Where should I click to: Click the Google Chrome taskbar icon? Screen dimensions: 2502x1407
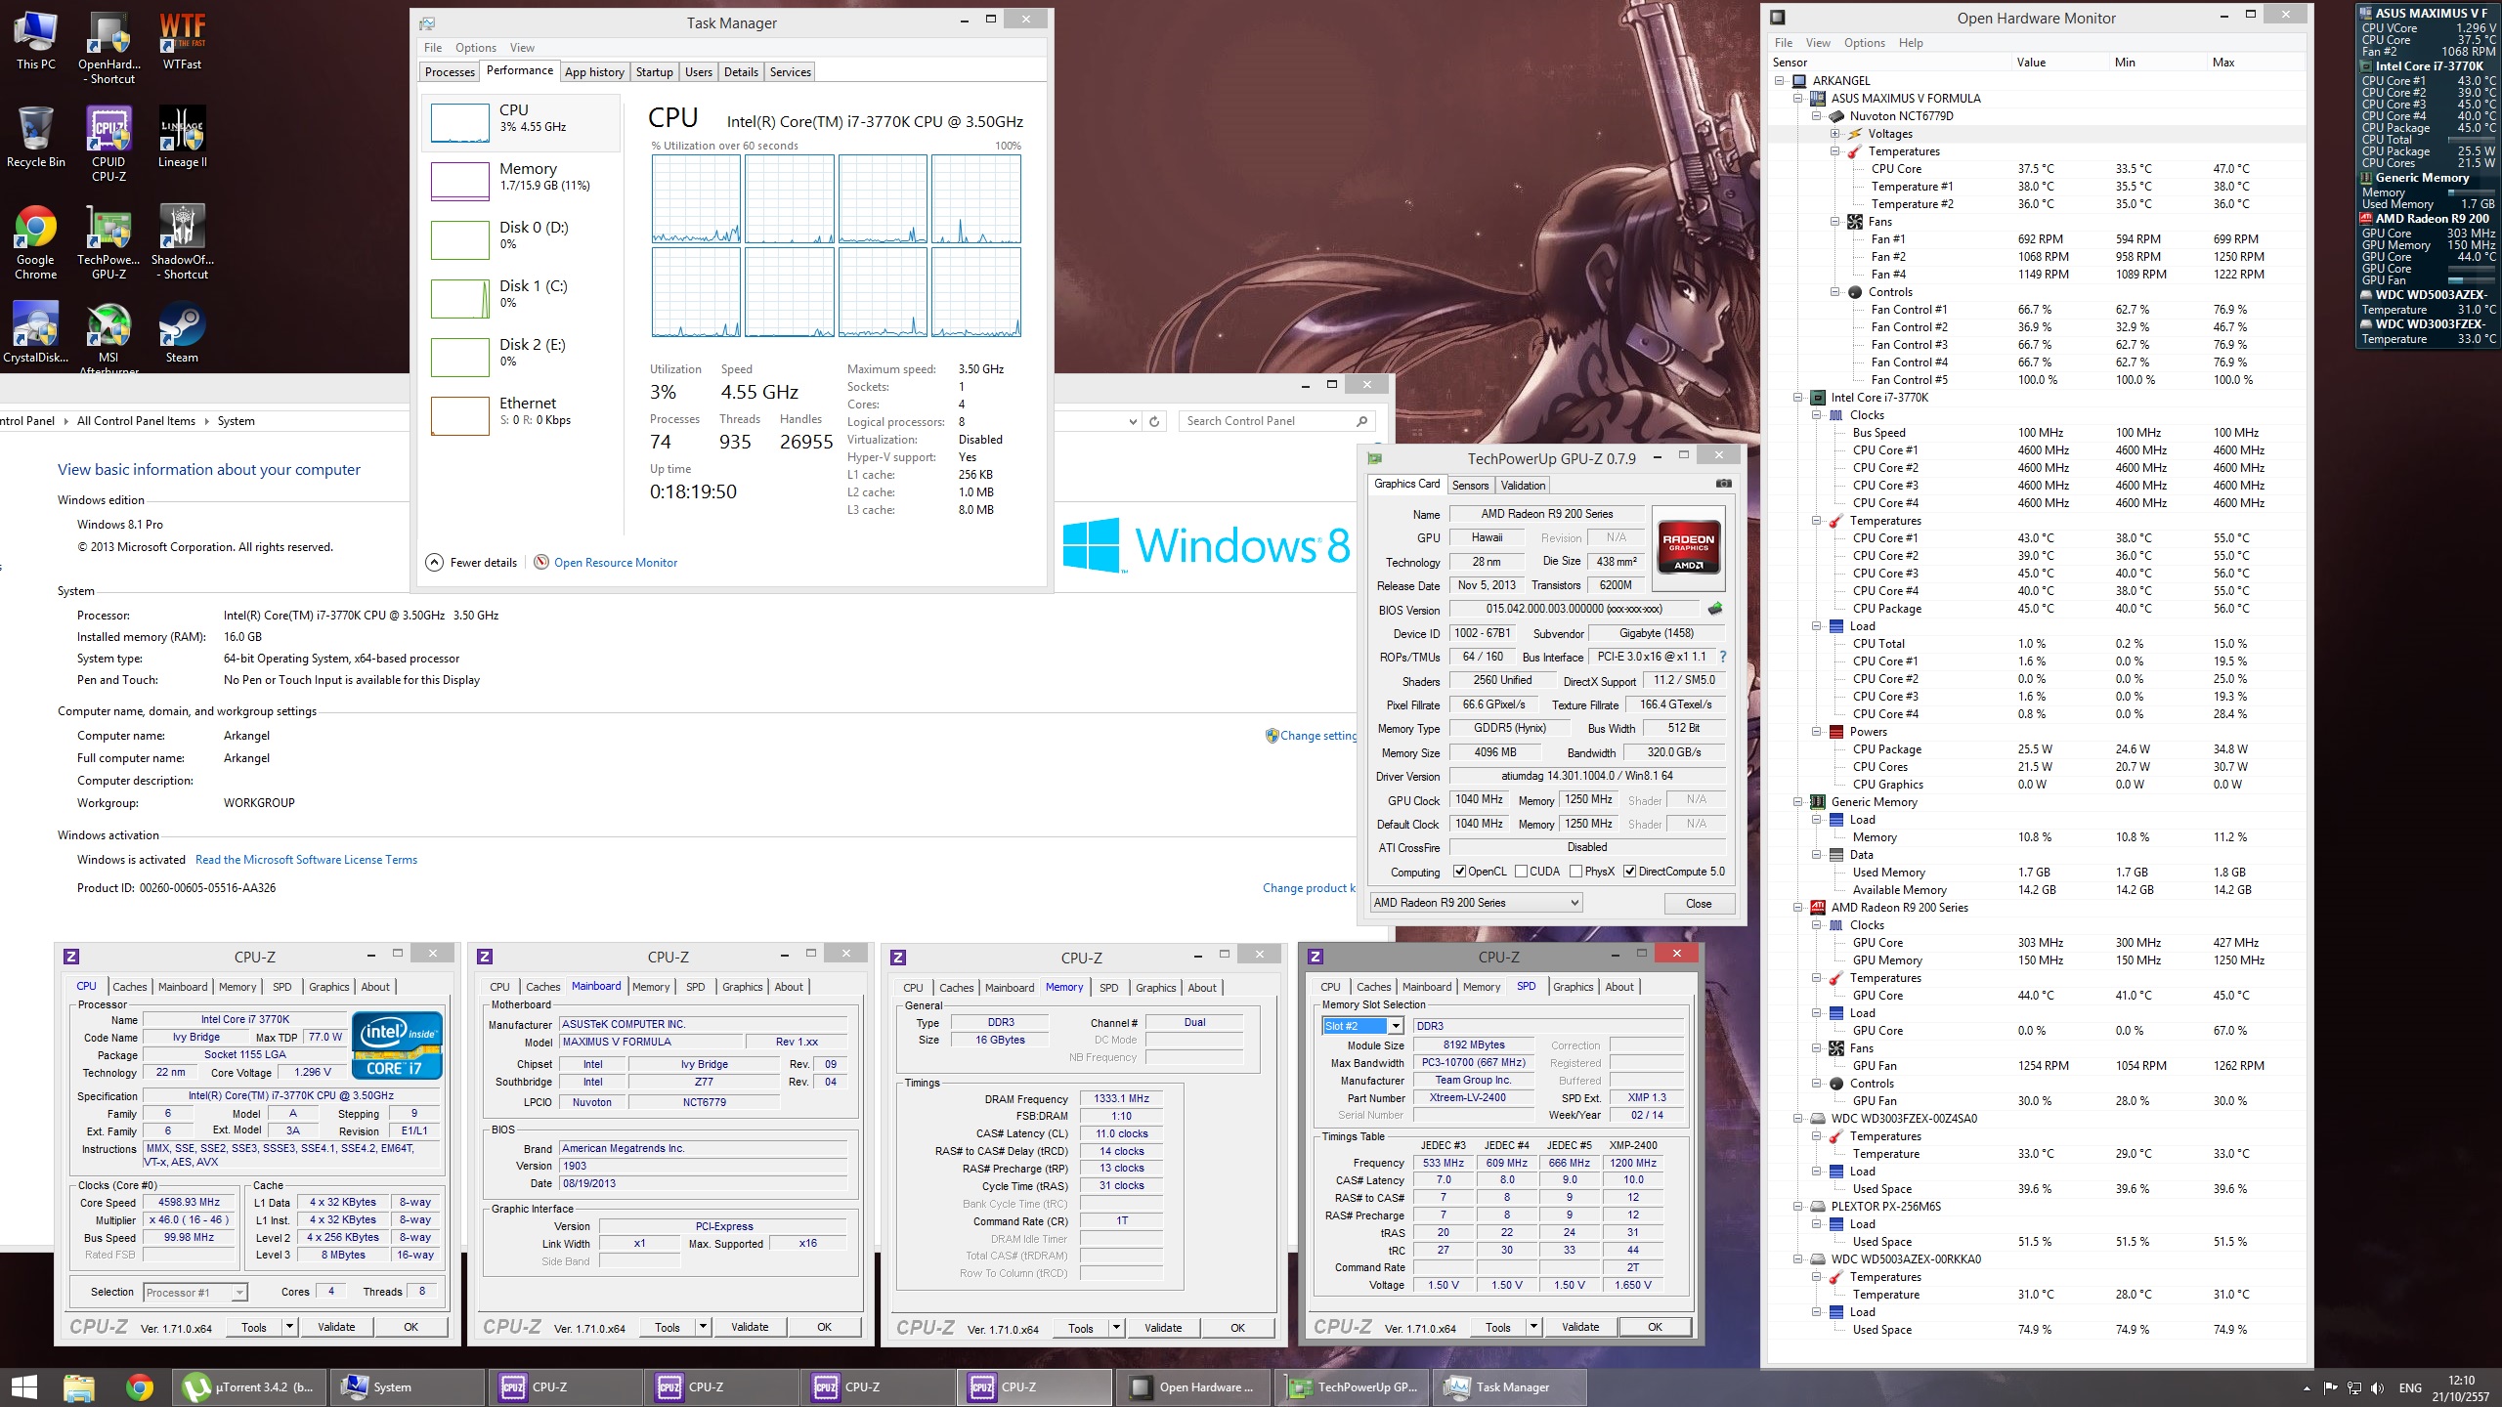[140, 1386]
